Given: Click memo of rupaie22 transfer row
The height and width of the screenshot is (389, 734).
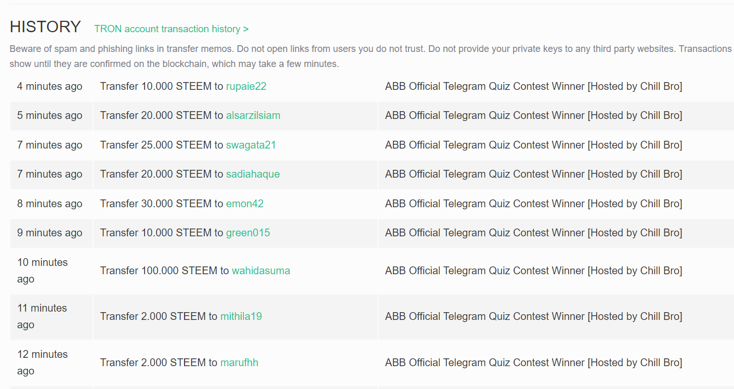Looking at the screenshot, I should click(x=533, y=86).
